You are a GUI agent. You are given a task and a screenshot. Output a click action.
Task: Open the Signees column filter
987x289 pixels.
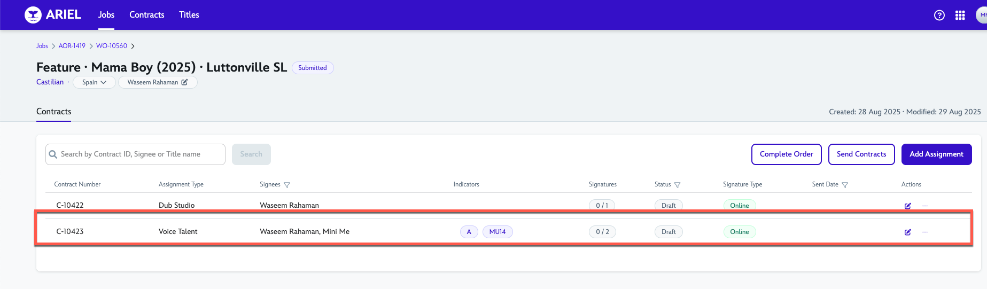(287, 185)
